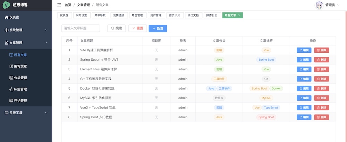Delete the Vue3 + TypeScript 实战 article
347x142 pixels.
[x=321, y=108]
